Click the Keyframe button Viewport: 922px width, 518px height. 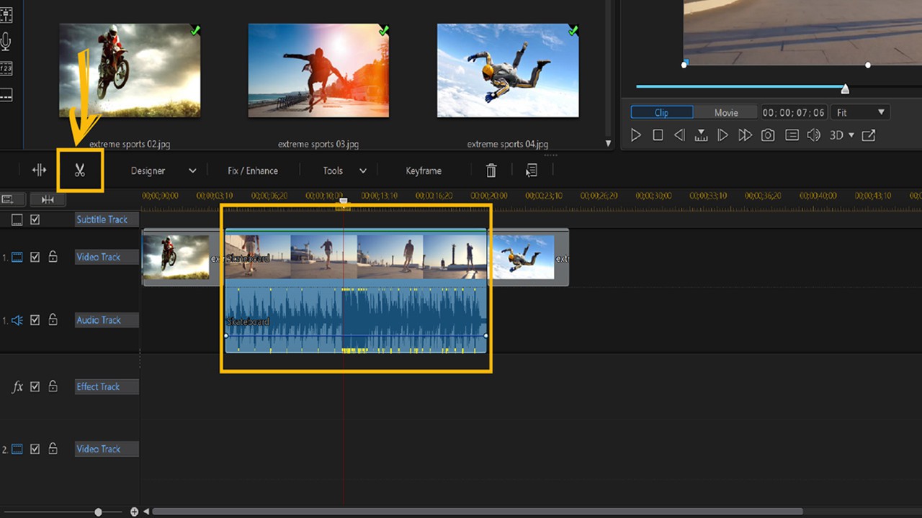pyautogui.click(x=424, y=171)
